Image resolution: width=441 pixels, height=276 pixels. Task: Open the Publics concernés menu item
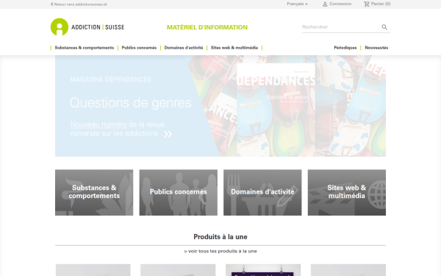coord(139,48)
